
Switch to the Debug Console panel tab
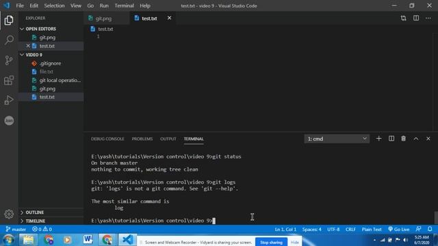[x=107, y=139]
